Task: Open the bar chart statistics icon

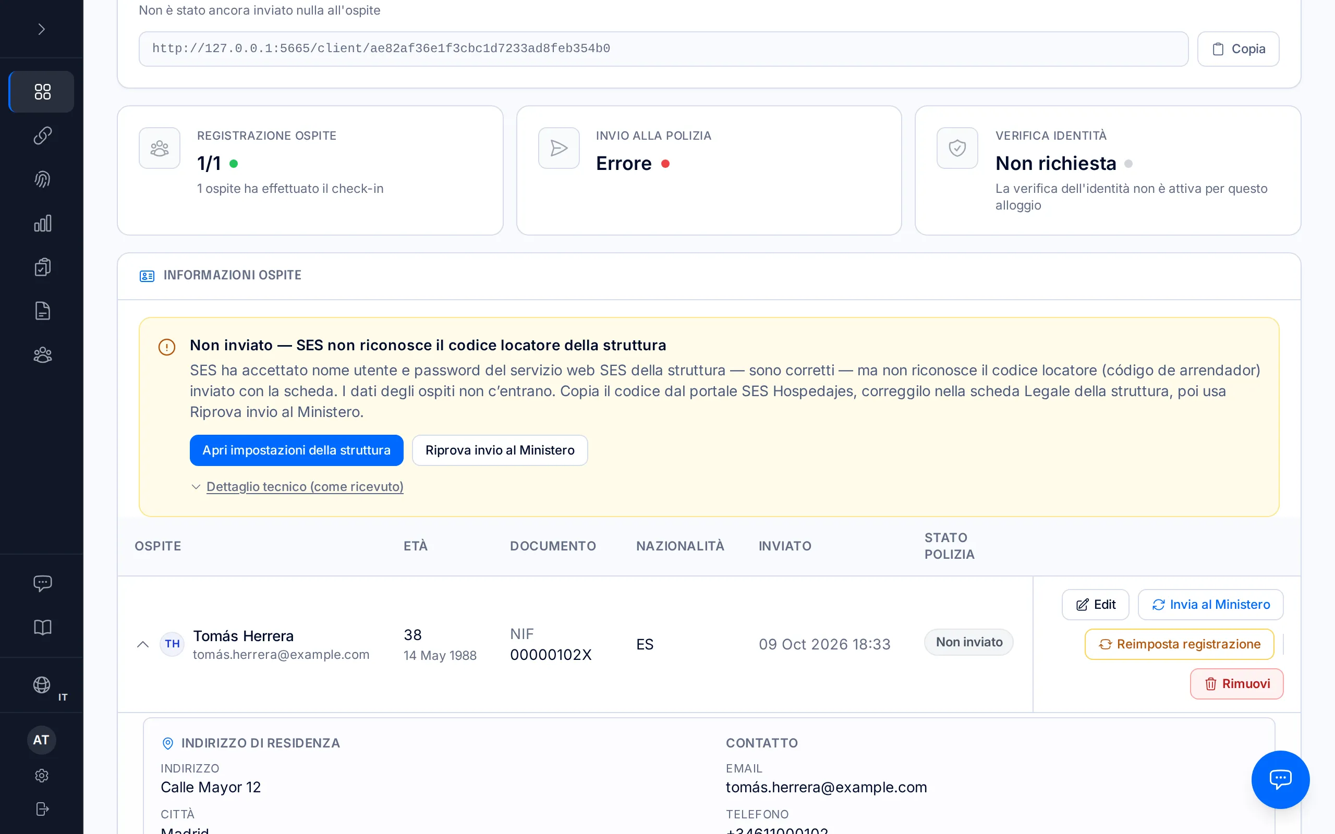Action: [42, 224]
